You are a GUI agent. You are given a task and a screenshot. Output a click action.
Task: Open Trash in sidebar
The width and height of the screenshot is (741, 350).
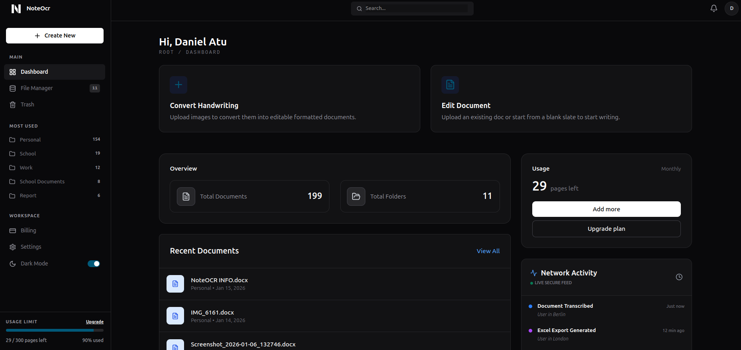(x=55, y=104)
